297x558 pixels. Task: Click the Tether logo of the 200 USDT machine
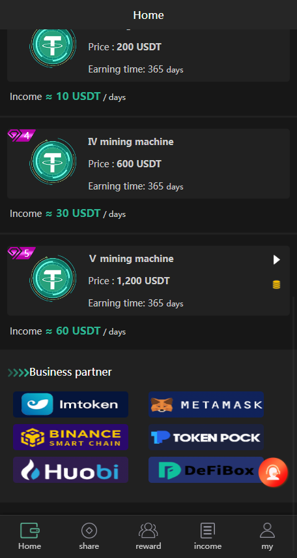[53, 44]
